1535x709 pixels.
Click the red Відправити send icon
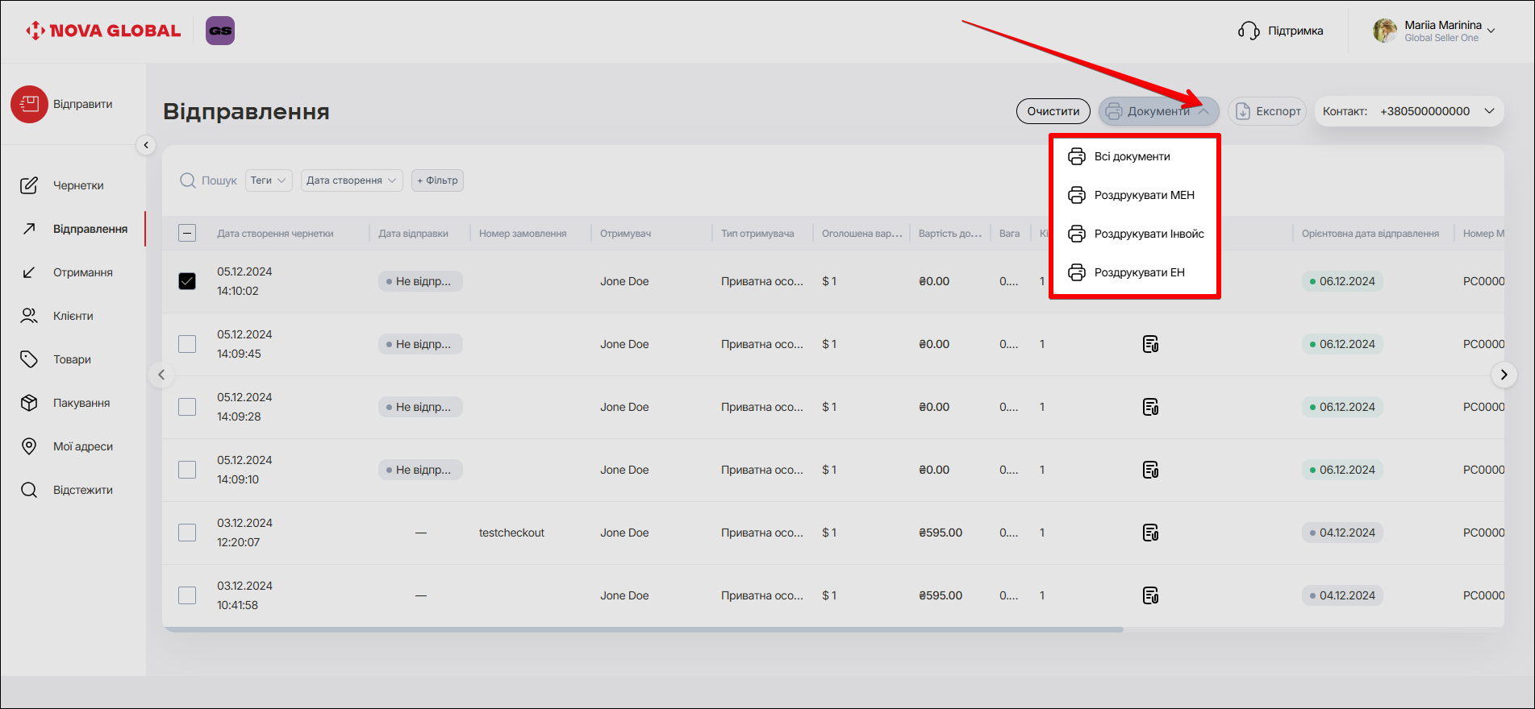[x=29, y=105]
